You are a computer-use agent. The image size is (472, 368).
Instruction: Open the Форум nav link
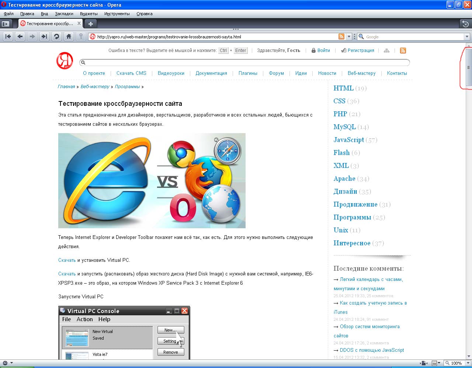(x=276, y=73)
